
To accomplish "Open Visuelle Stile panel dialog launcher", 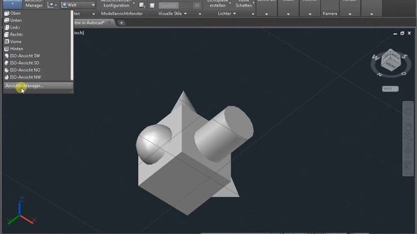I will tap(200, 14).
